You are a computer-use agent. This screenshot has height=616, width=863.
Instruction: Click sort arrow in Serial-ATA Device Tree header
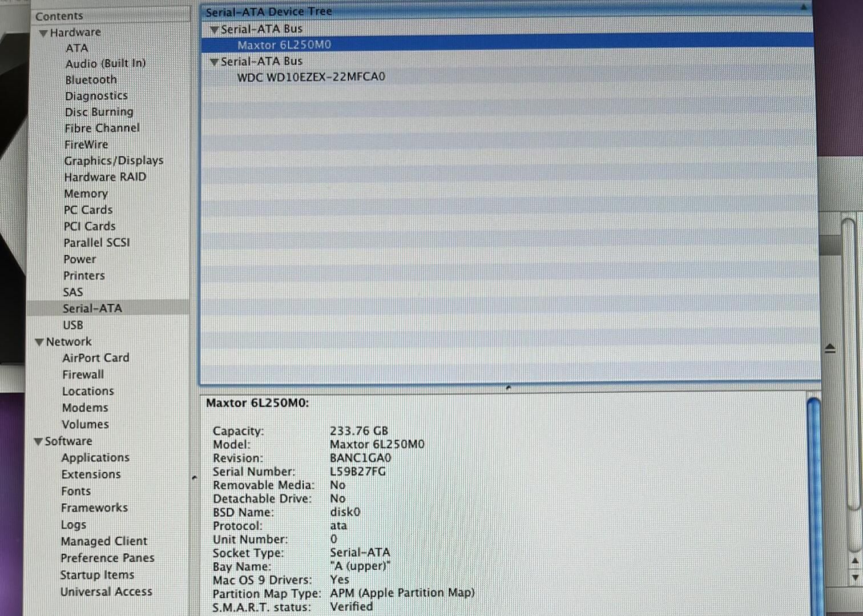[x=804, y=7]
